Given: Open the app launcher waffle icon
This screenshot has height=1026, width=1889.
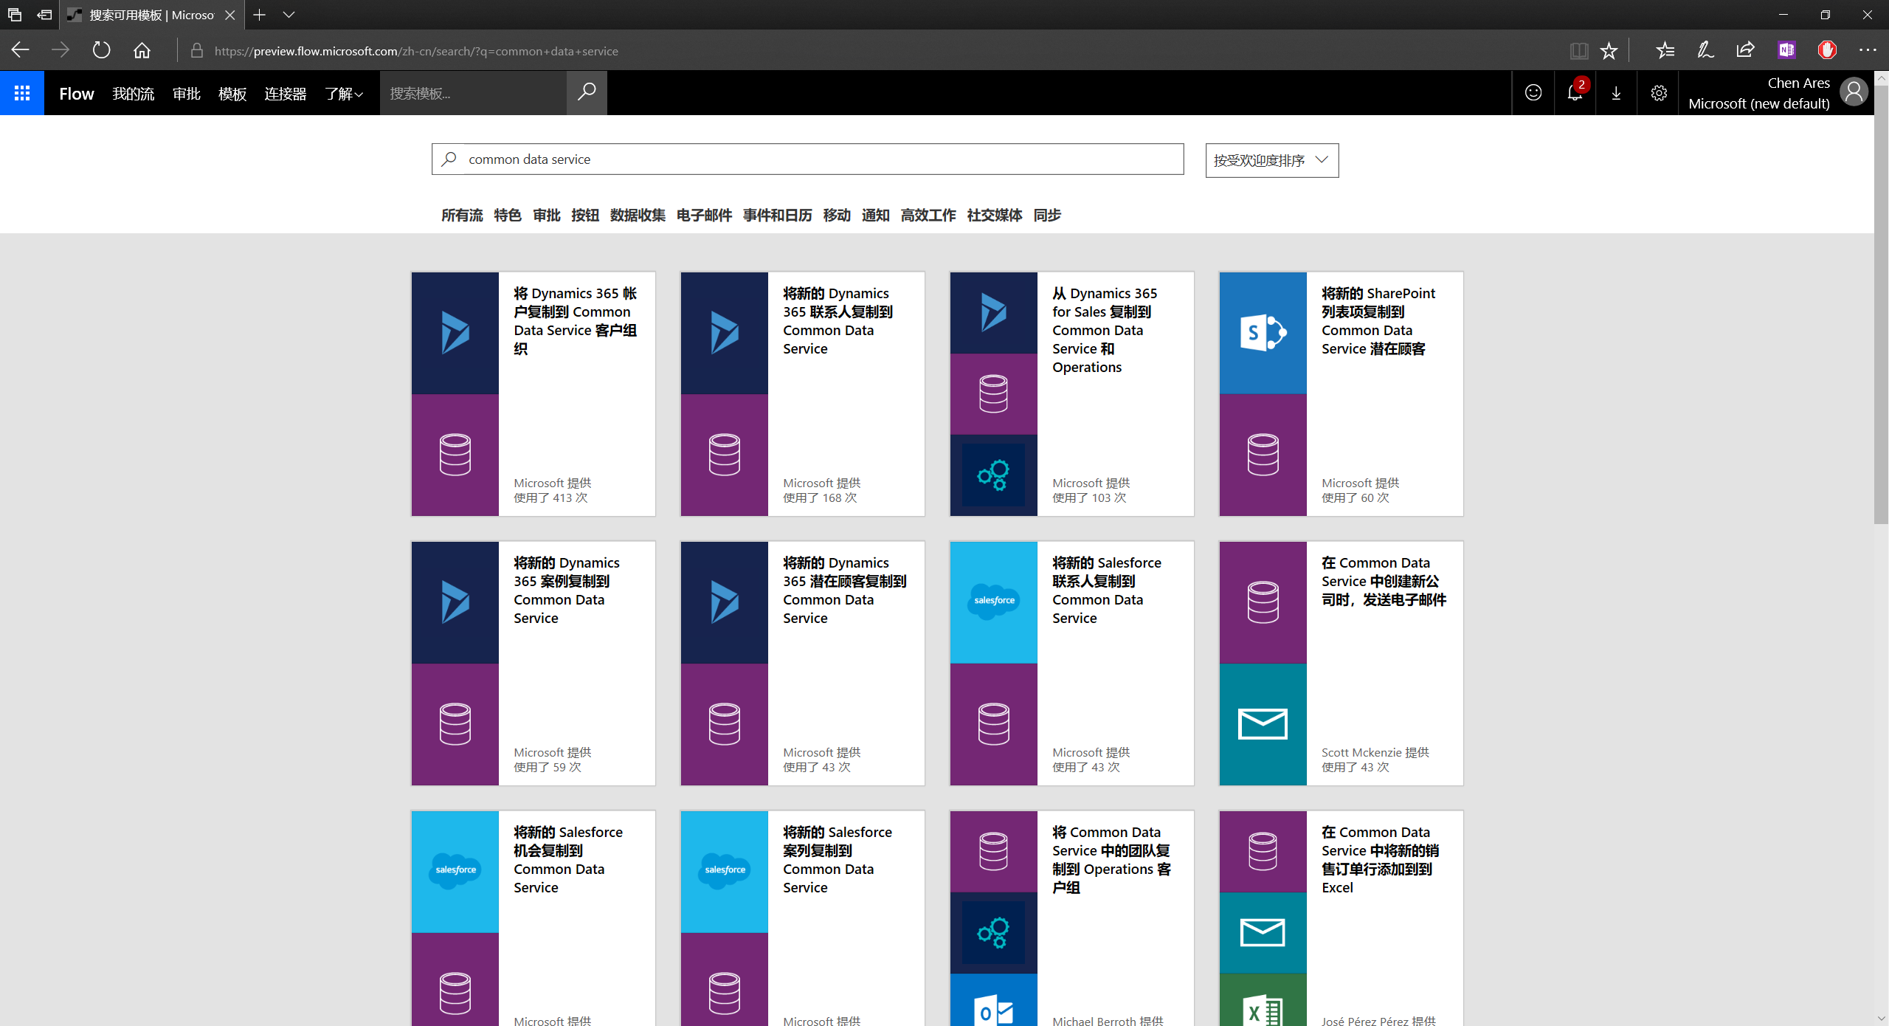Looking at the screenshot, I should click(x=22, y=93).
